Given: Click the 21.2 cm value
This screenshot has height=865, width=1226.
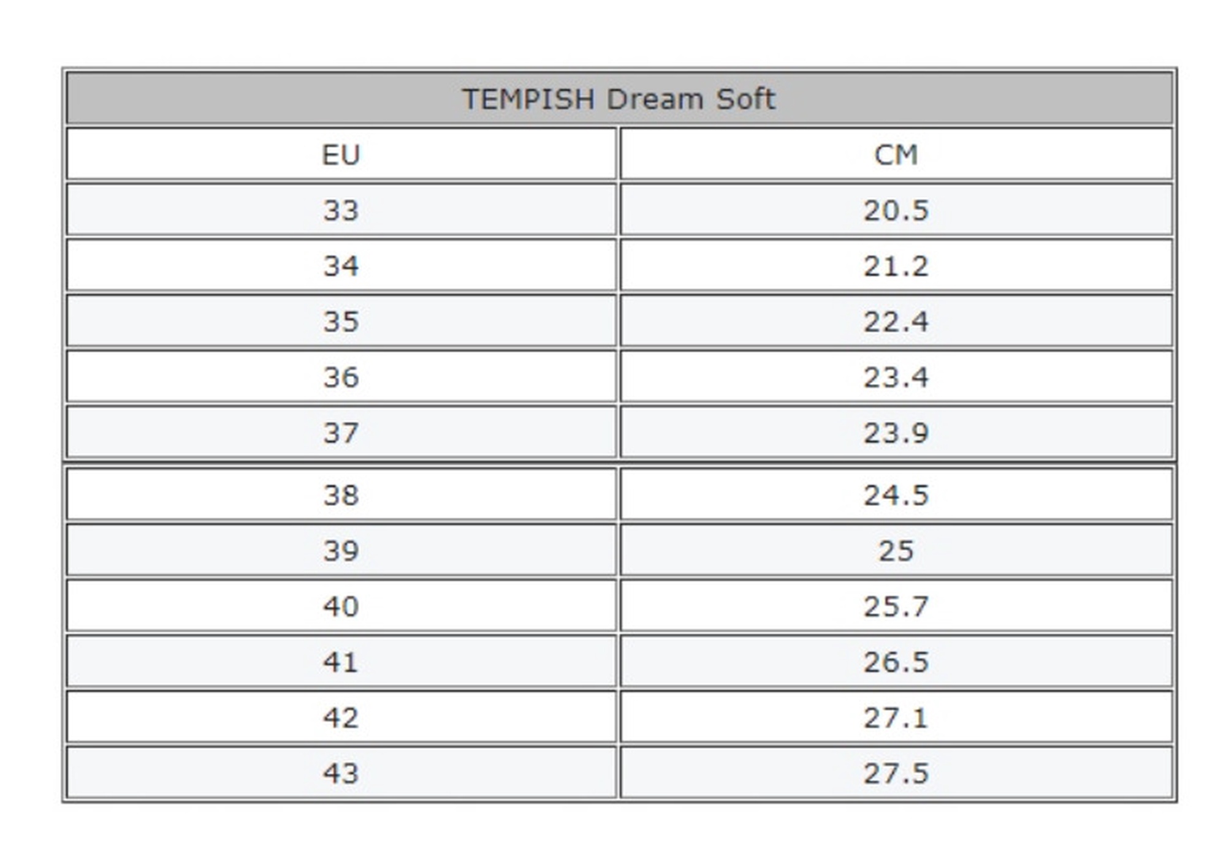Looking at the screenshot, I should pos(896,266).
